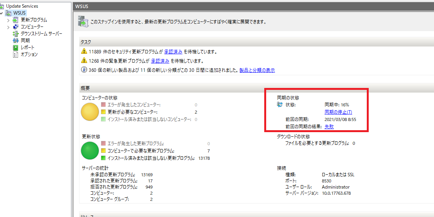Screen dimensions: 434x217
Task: Open 承認済み link in security updates task
Action: pyautogui.click(x=173, y=52)
